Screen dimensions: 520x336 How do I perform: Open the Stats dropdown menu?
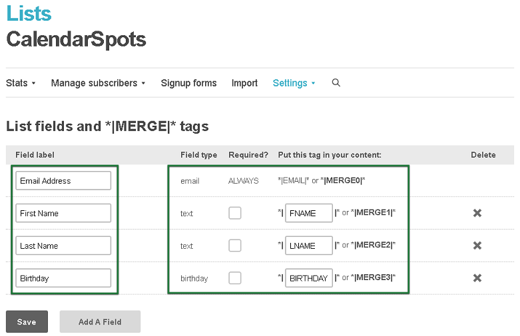click(21, 83)
